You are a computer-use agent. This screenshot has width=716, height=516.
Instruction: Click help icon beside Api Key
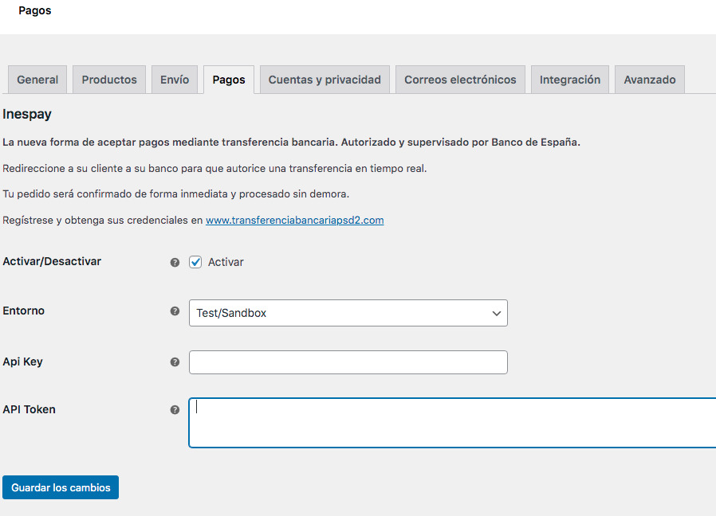175,362
